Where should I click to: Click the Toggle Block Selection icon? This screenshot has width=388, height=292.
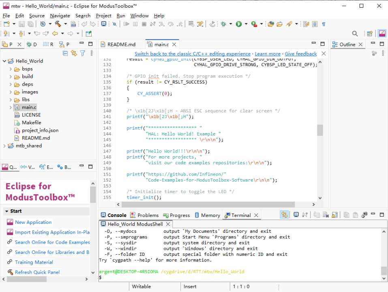click(x=315, y=24)
